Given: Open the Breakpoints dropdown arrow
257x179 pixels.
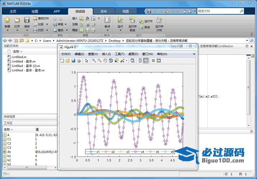Looking at the screenshot, I should [107, 30].
